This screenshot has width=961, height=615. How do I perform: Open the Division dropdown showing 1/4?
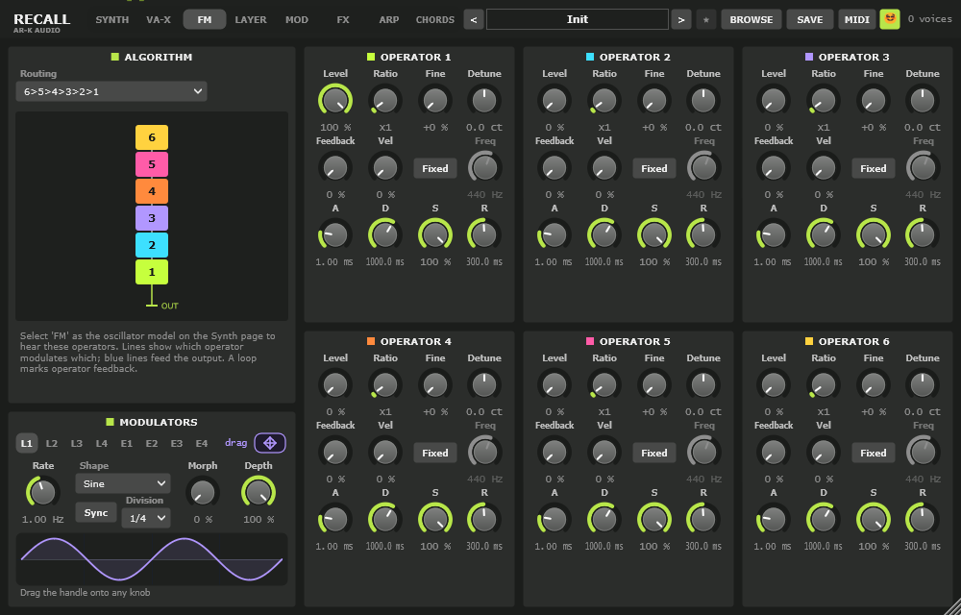[x=146, y=518]
